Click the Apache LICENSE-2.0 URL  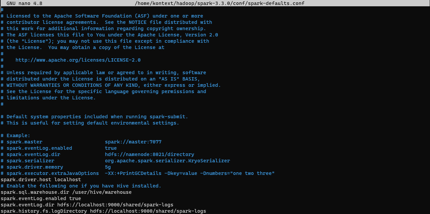[78, 60]
